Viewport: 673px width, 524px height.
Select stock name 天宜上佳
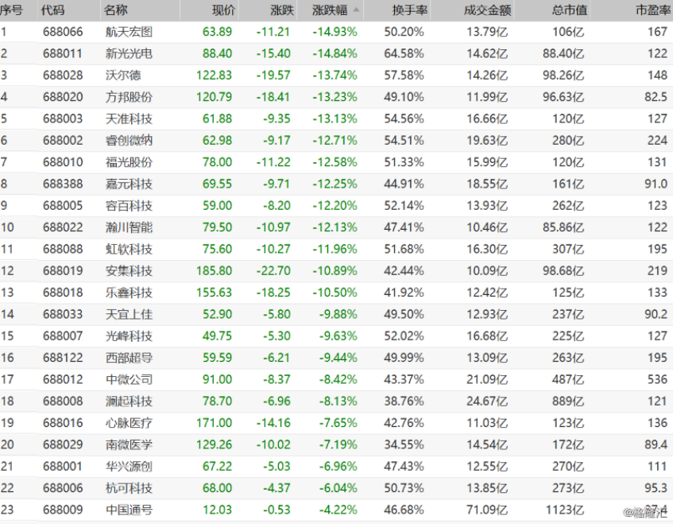[129, 314]
